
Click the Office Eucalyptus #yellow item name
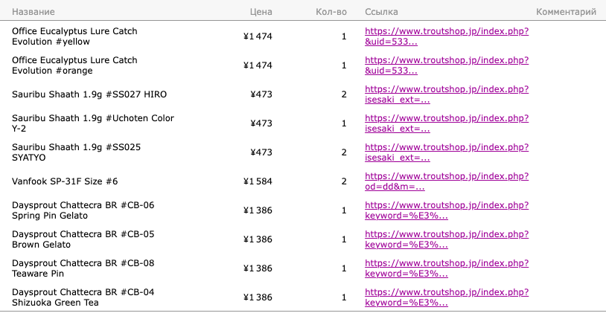pos(74,36)
